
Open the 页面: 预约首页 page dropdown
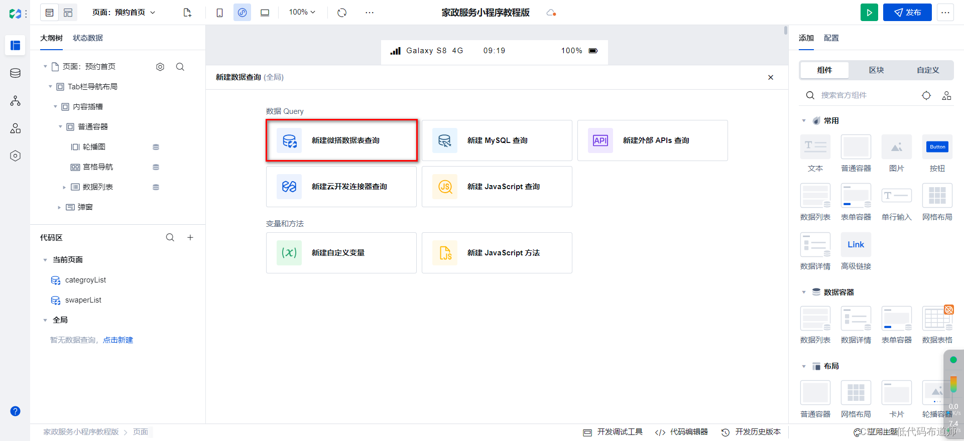click(x=124, y=13)
